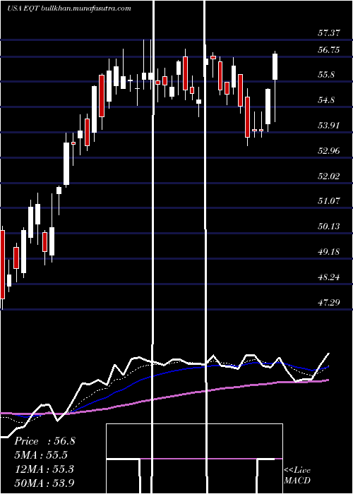
Task: Click the 52.02 price level label
Action: point(329,176)
